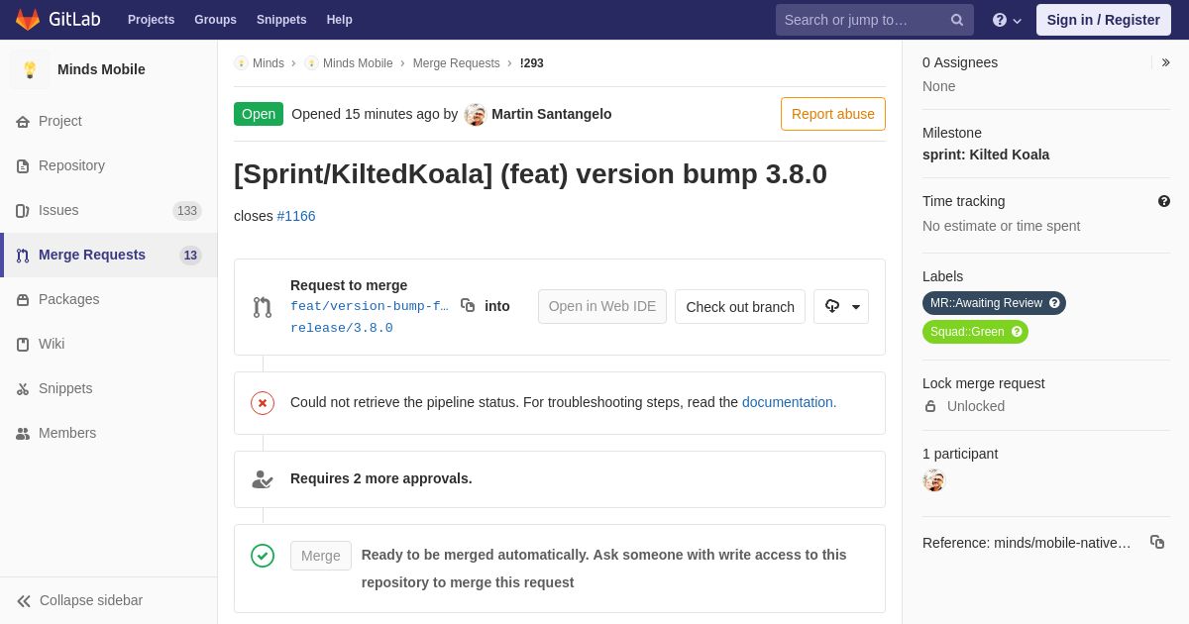Open the Help dropdown in navbar
Image resolution: width=1189 pixels, height=624 pixels.
1007,20
